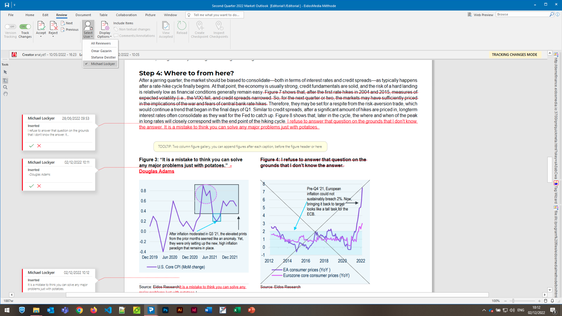This screenshot has height=316, width=562.
Task: Open Excel from taskbar
Action: pyautogui.click(x=237, y=310)
